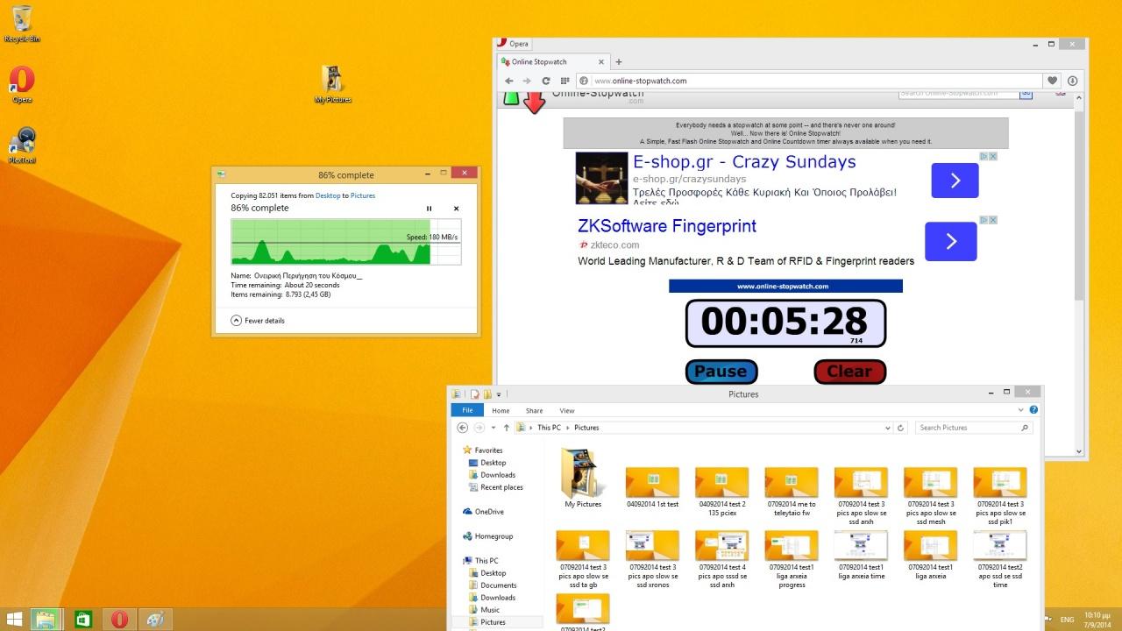
Task: Open the File tab in Pictures window
Action: tap(468, 410)
